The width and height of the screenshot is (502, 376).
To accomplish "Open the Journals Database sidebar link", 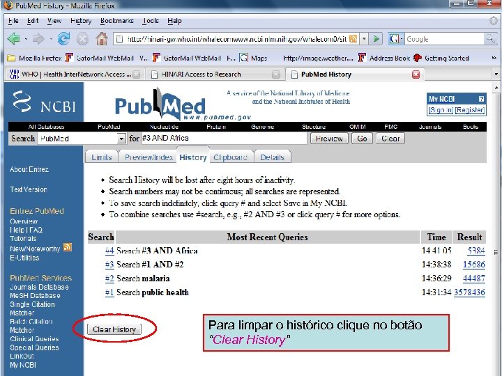I will (39, 287).
